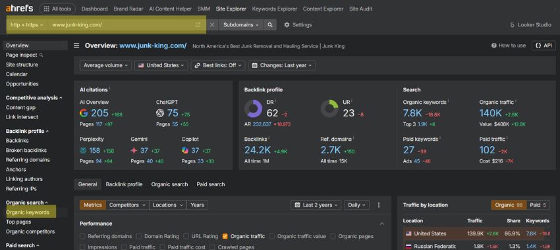This screenshot has height=250, width=560.
Task: Open the API button
Action: [544, 45]
